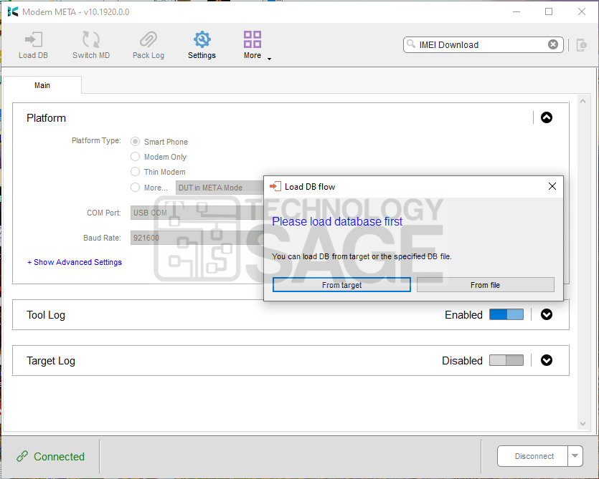This screenshot has height=479, width=599.
Task: Click the device icon beside the search box
Action: (x=582, y=45)
